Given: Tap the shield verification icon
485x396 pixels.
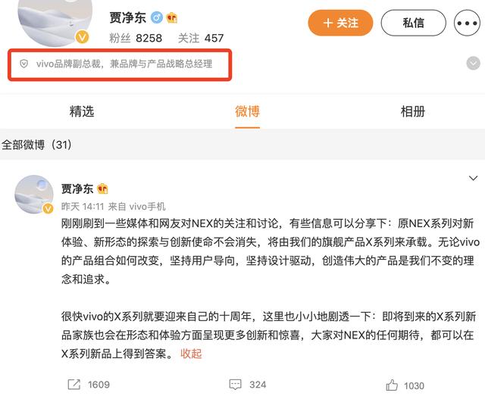Looking at the screenshot, I should [23, 64].
